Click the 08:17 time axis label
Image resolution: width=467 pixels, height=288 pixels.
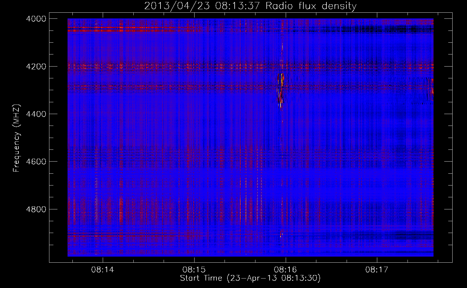(x=377, y=270)
